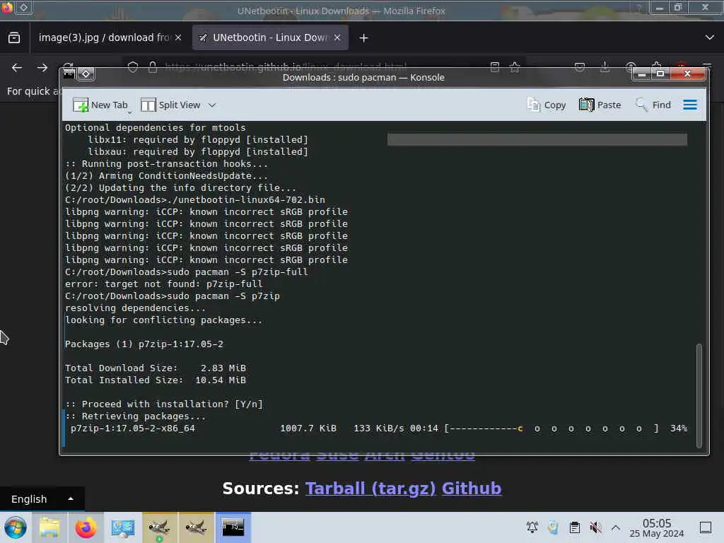Open the Github source link
Image resolution: width=724 pixels, height=543 pixels.
[x=472, y=489]
